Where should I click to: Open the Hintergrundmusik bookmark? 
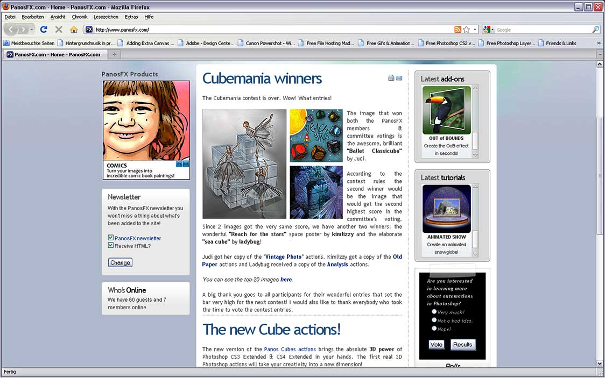pos(87,43)
